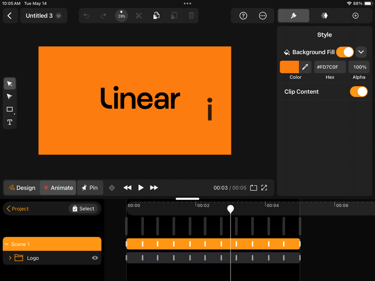This screenshot has height=281, width=375.
Task: Click the timeline playhead handle
Action: 230,209
